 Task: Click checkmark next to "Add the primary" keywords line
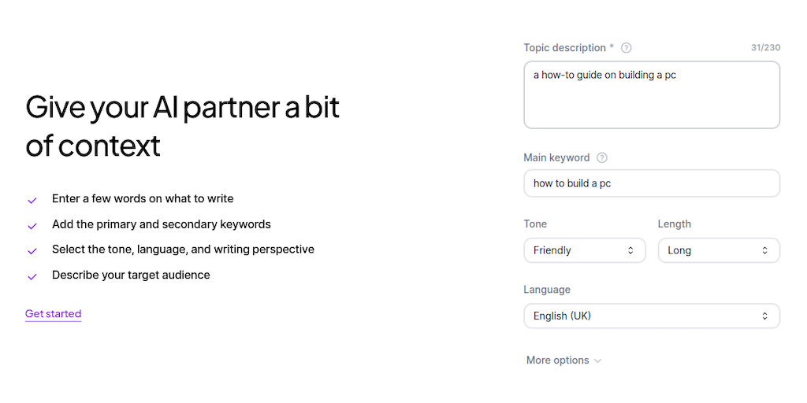pyautogui.click(x=32, y=226)
